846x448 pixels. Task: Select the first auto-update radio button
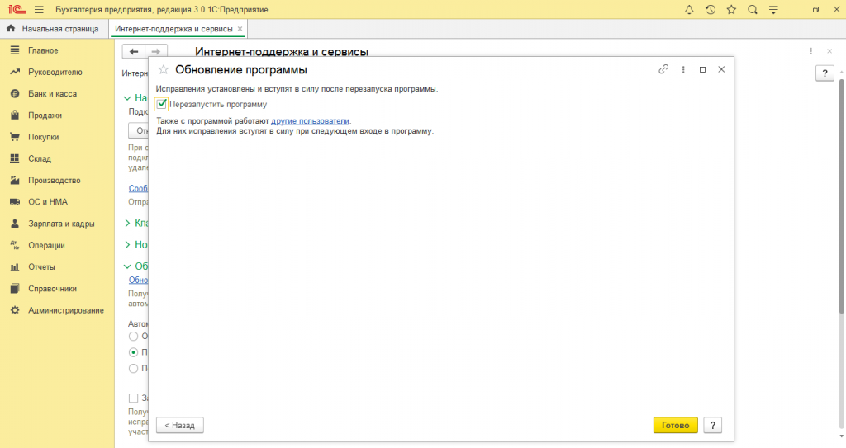(x=133, y=337)
